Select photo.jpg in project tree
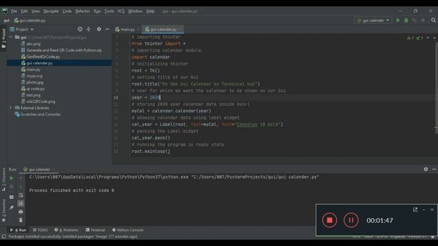Screen dimensions: 438x246 pos(34,82)
